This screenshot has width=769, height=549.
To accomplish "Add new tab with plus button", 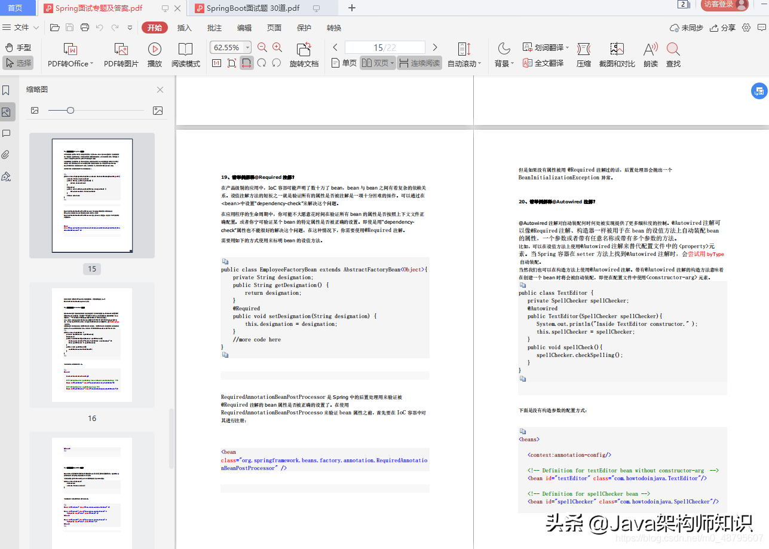I will tap(352, 8).
